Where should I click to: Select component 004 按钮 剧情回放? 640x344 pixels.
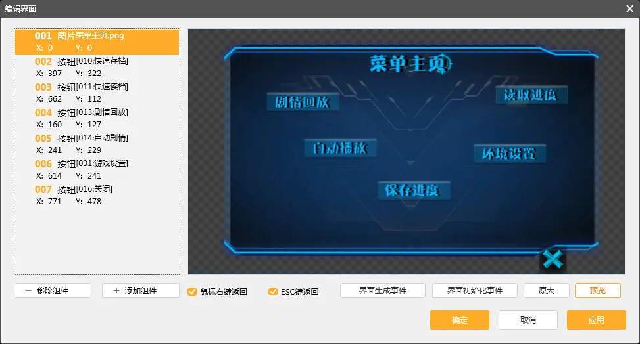click(x=97, y=118)
